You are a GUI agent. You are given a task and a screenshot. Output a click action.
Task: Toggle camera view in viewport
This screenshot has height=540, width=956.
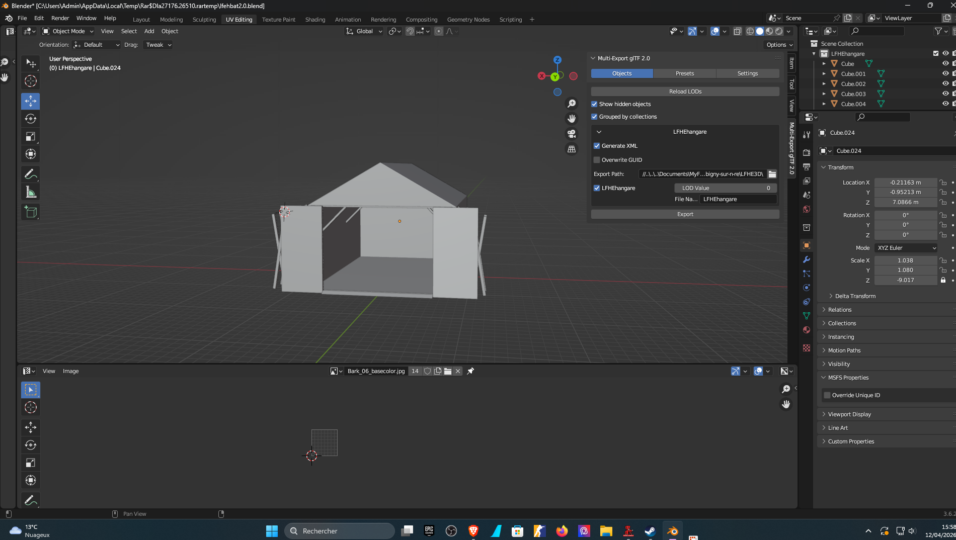point(572,134)
